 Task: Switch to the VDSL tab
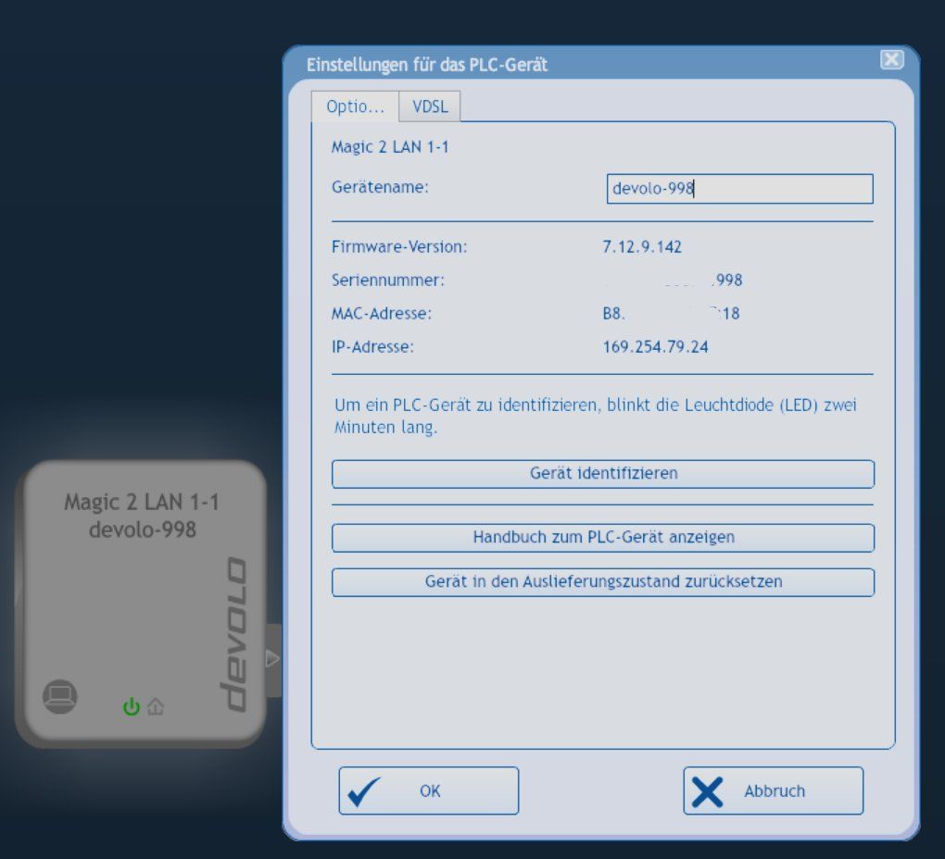(x=430, y=106)
